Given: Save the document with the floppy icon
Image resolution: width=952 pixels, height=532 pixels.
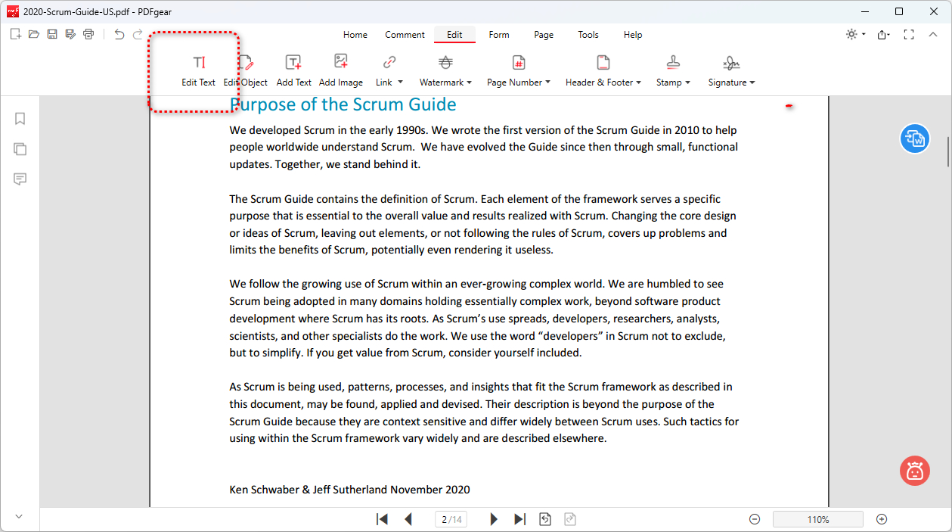Looking at the screenshot, I should coord(52,34).
